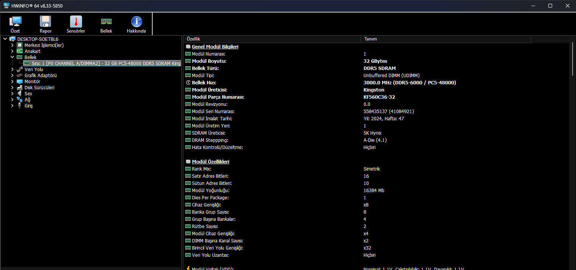Click the A-Die (4.1) stepping value
This screenshot has height=270, width=576.
click(375, 140)
